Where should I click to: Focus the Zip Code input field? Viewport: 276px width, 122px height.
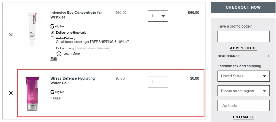pos(244,106)
